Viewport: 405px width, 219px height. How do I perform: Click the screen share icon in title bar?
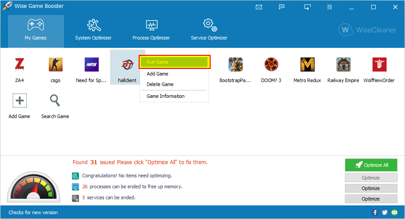(x=307, y=7)
